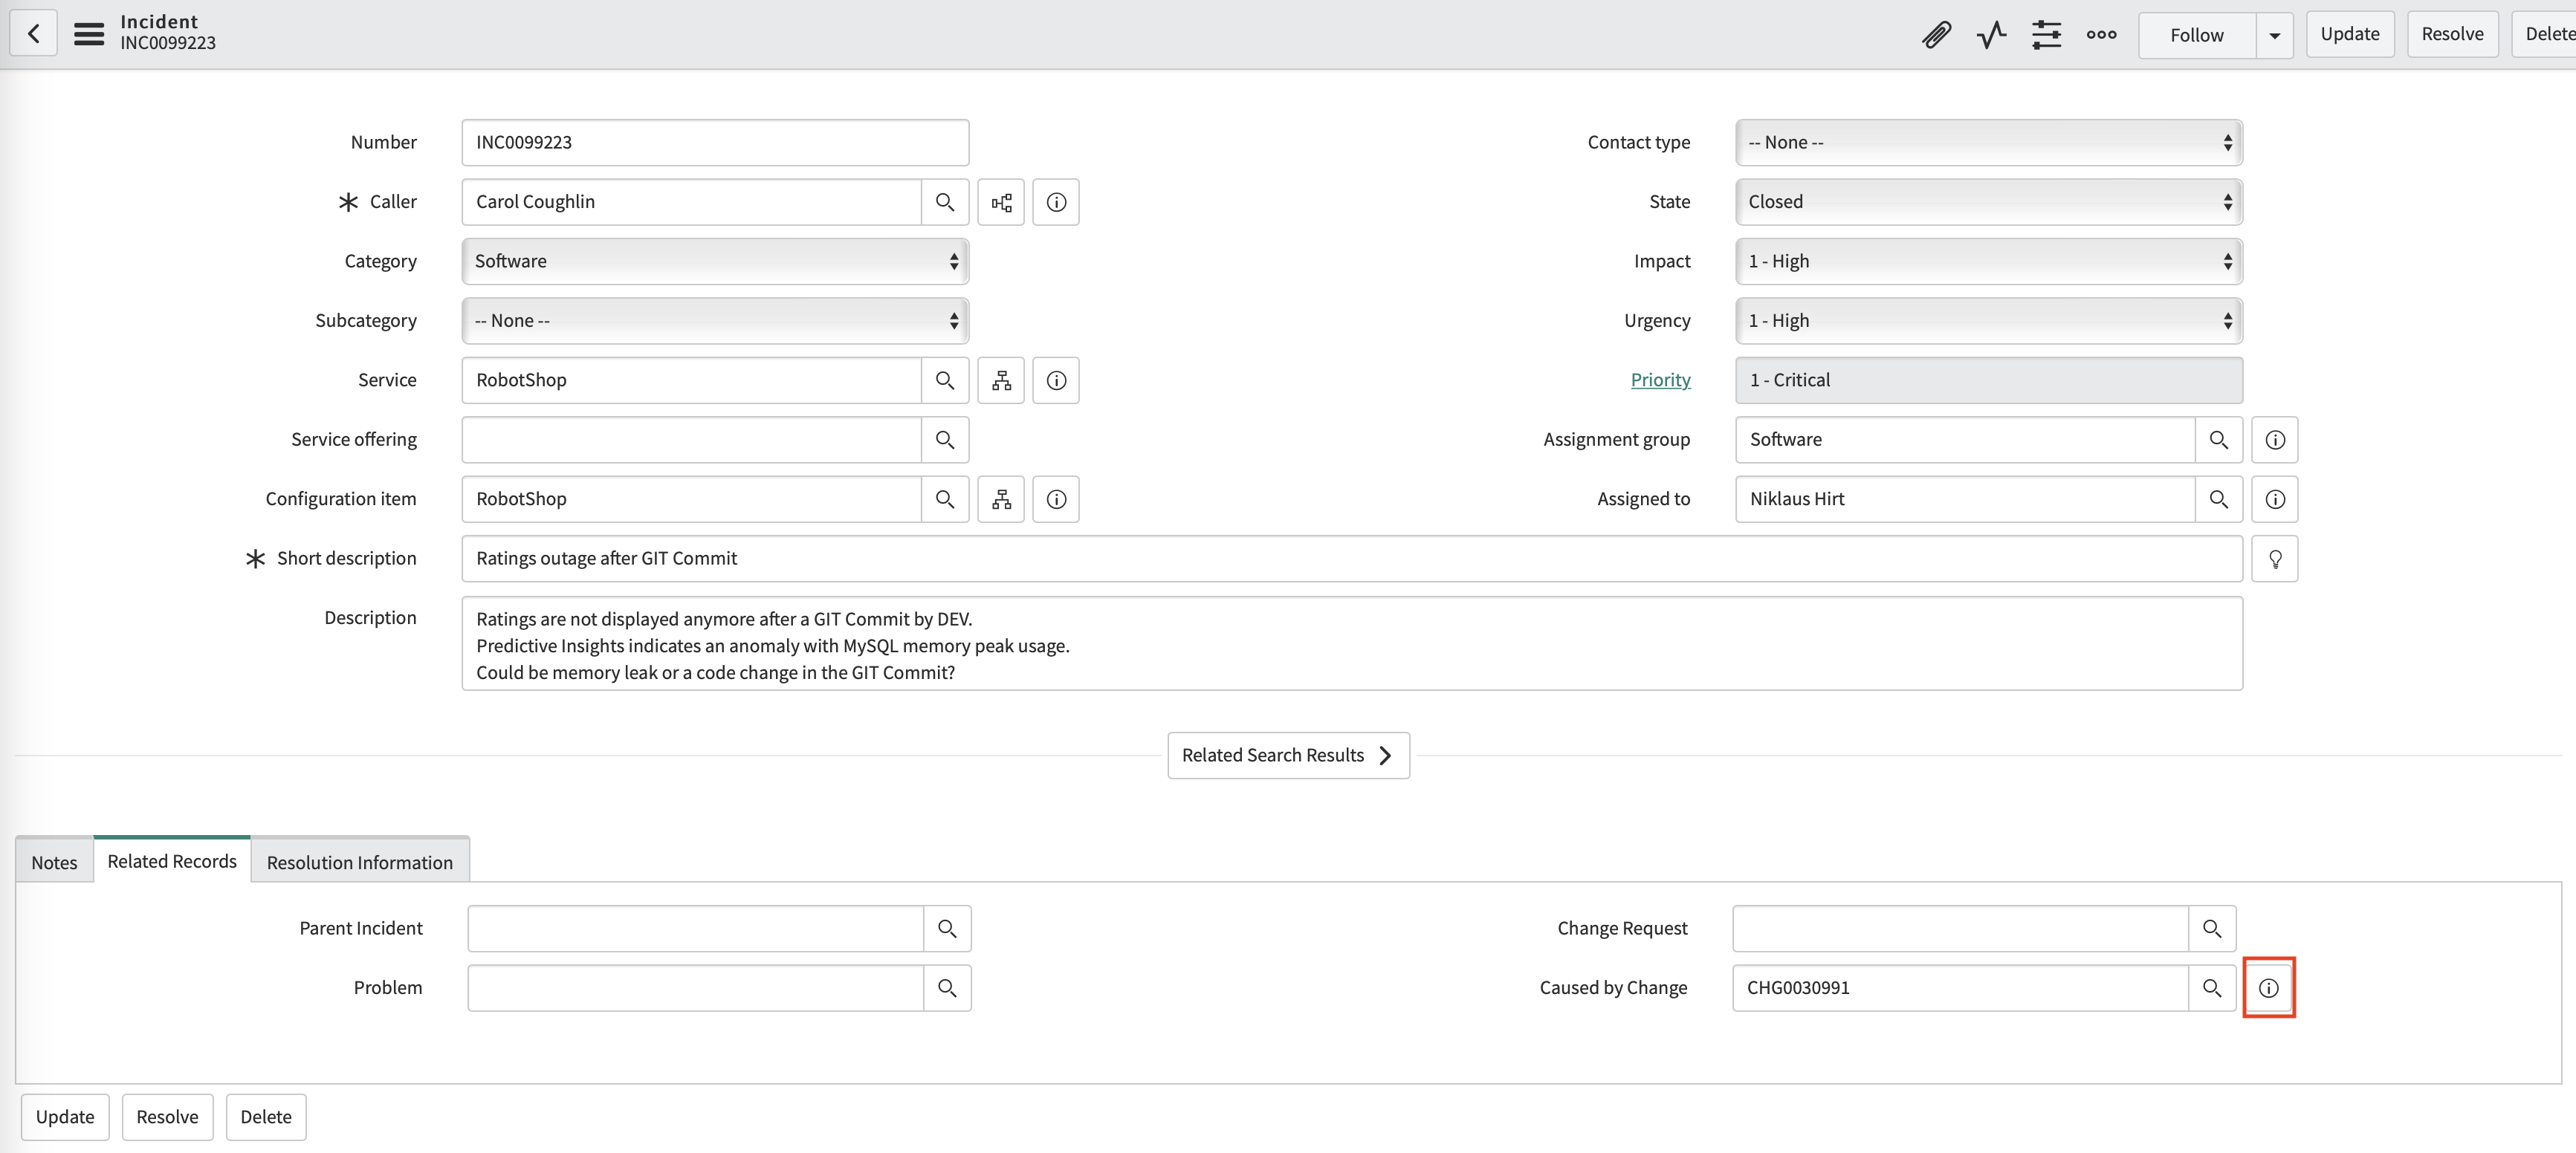The height and width of the screenshot is (1153, 2576).
Task: Open Configuration item lookup magnifier
Action: point(945,499)
